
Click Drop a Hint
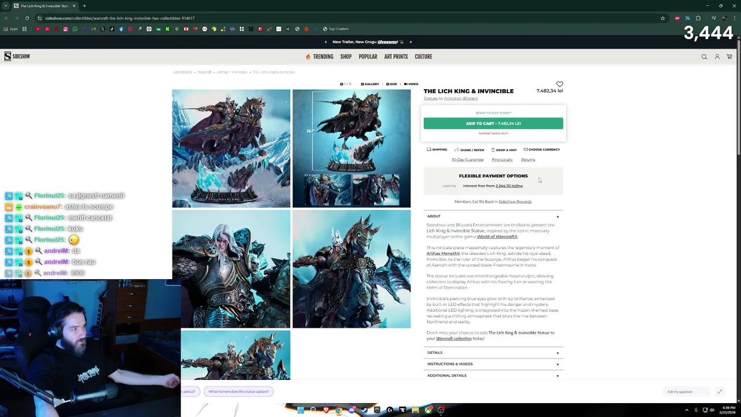click(x=504, y=149)
